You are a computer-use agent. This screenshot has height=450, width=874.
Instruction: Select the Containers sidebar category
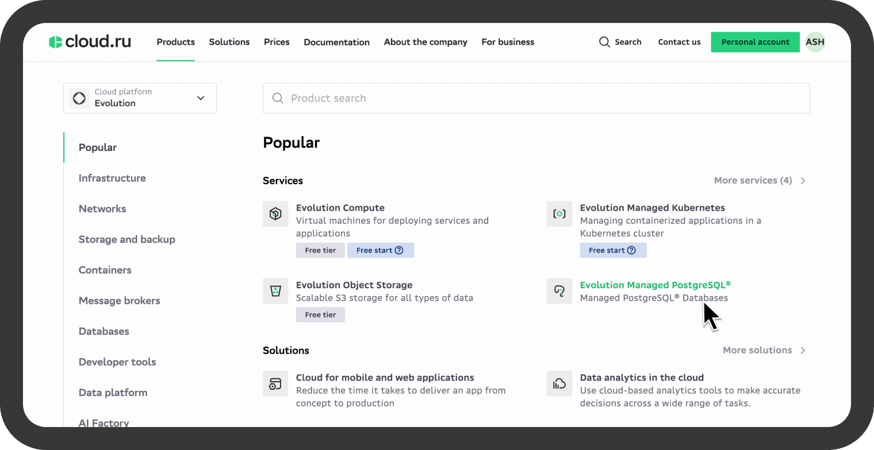tap(105, 270)
